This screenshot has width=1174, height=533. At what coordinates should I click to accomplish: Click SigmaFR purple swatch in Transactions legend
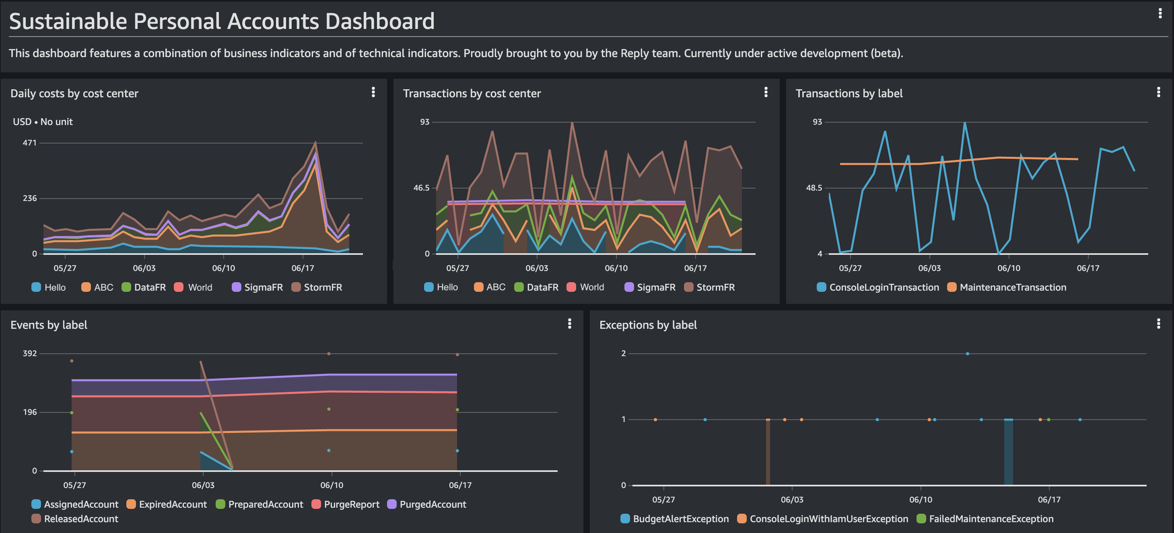(629, 287)
